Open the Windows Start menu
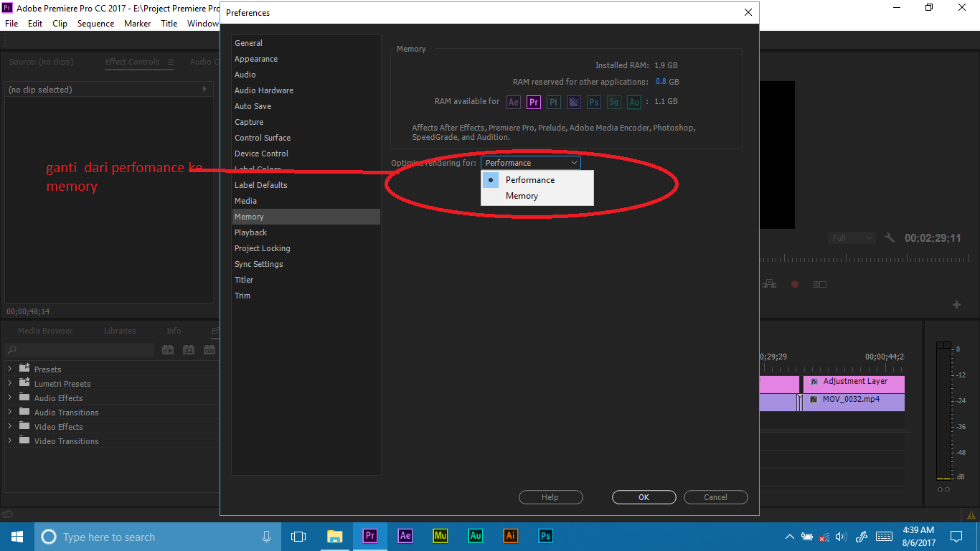 pyautogui.click(x=17, y=537)
